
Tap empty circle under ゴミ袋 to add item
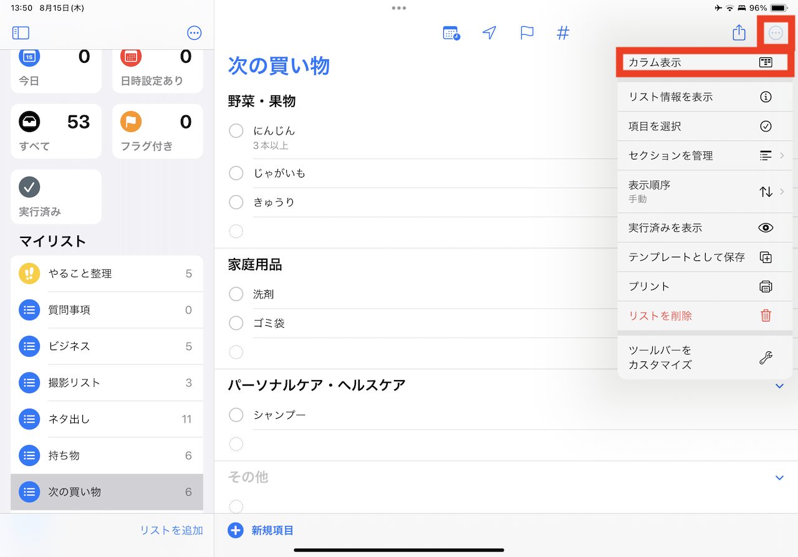[x=236, y=353]
